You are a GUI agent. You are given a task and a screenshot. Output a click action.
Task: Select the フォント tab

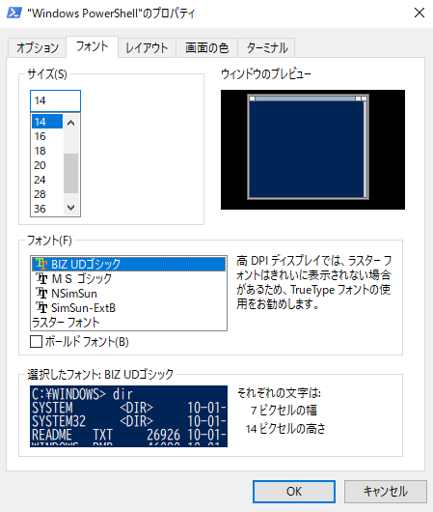pos(92,46)
